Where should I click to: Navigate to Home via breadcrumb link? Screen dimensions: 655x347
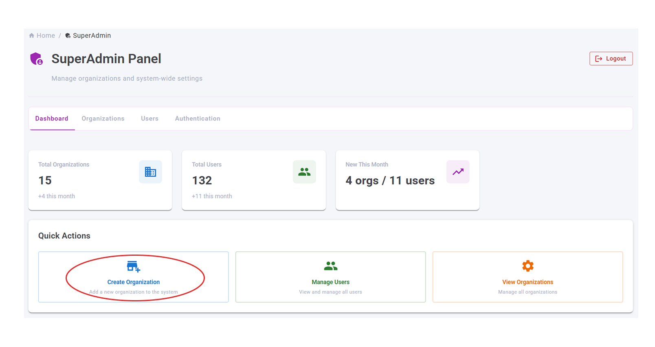tap(46, 36)
